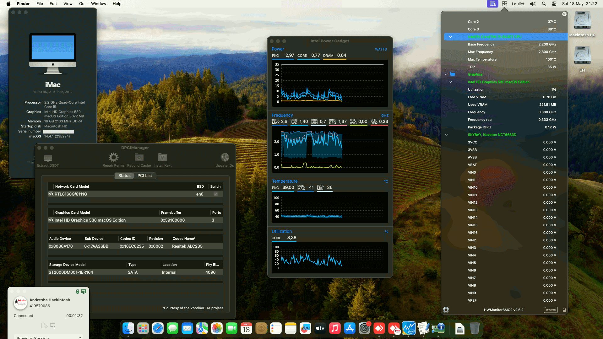Toggle the Builtin checkbox for en0
This screenshot has height=339, width=603.
coord(215,194)
